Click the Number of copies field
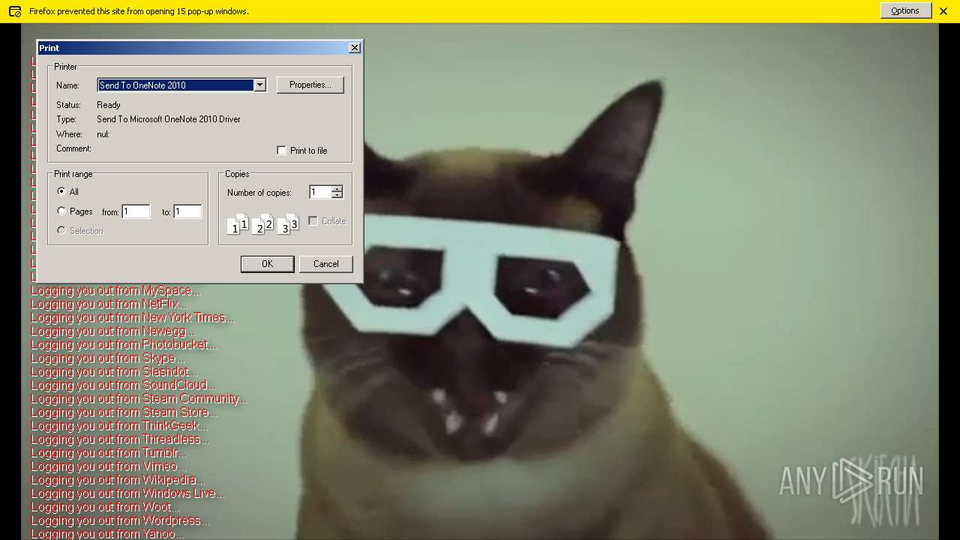 click(x=320, y=192)
